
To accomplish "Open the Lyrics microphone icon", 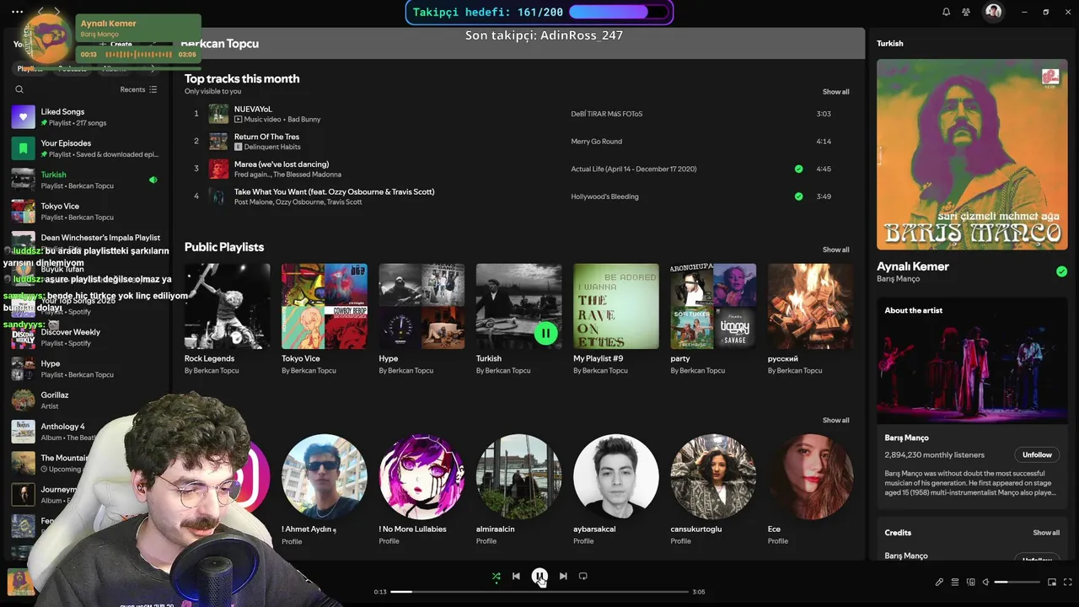I will tap(939, 582).
